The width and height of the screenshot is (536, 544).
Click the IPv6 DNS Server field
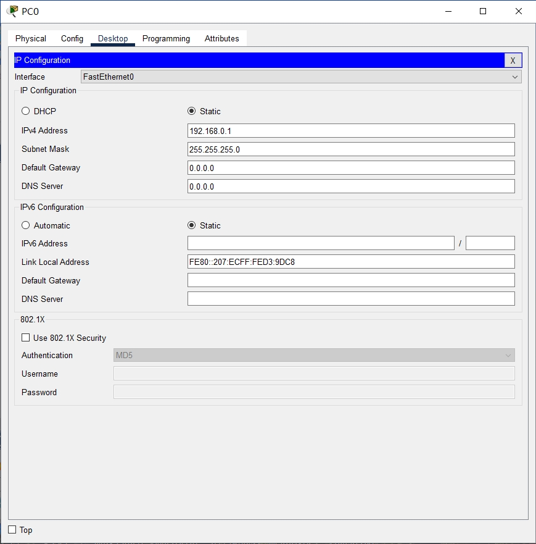coord(351,299)
